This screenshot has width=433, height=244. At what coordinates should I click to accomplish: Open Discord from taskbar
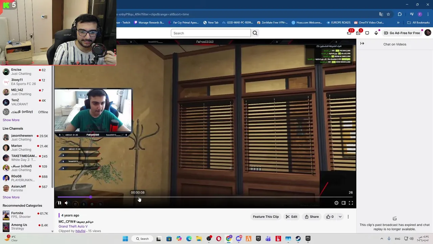pyautogui.click(x=238, y=239)
